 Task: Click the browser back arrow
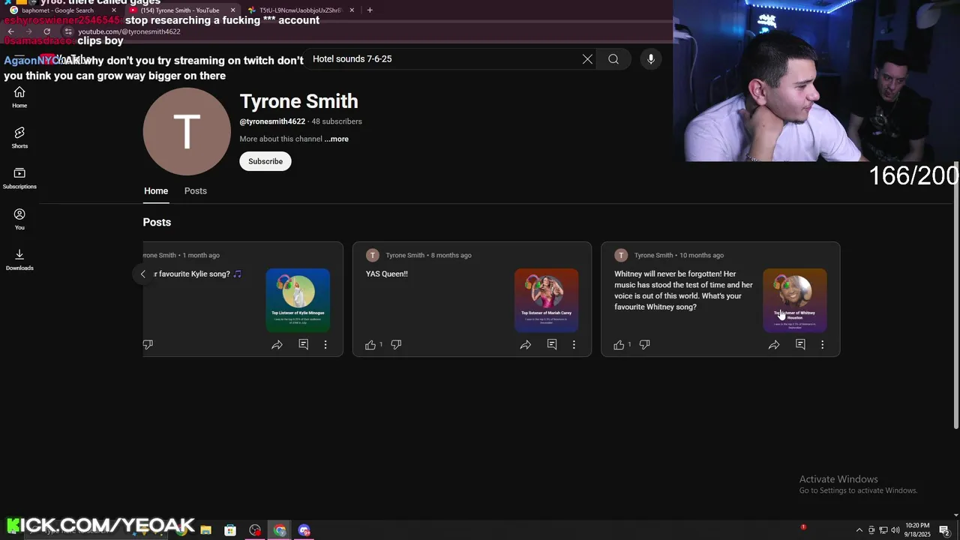[10, 31]
